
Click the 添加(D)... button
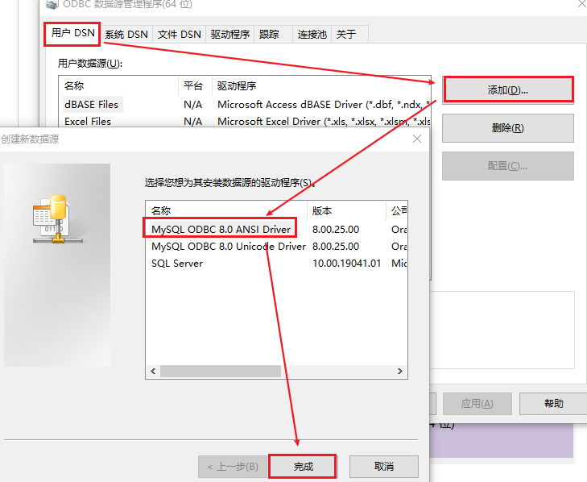pyautogui.click(x=507, y=89)
